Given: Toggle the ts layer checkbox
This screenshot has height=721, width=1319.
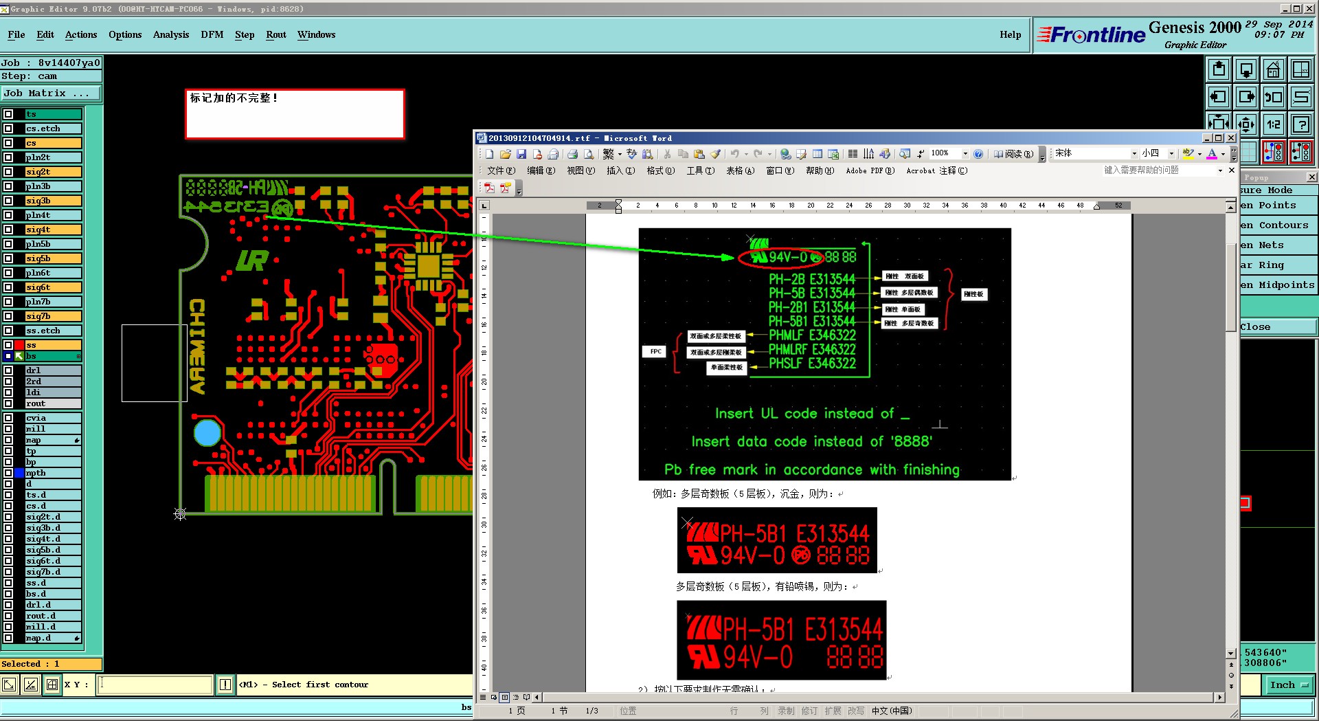Looking at the screenshot, I should tap(8, 114).
